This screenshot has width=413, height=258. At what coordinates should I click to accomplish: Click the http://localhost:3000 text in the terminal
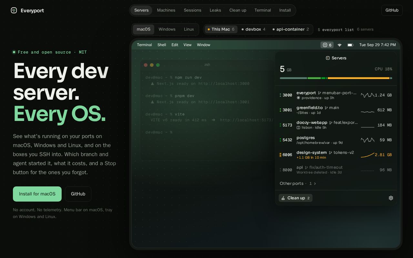(224, 84)
